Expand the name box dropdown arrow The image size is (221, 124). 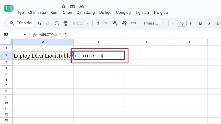tap(25, 35)
